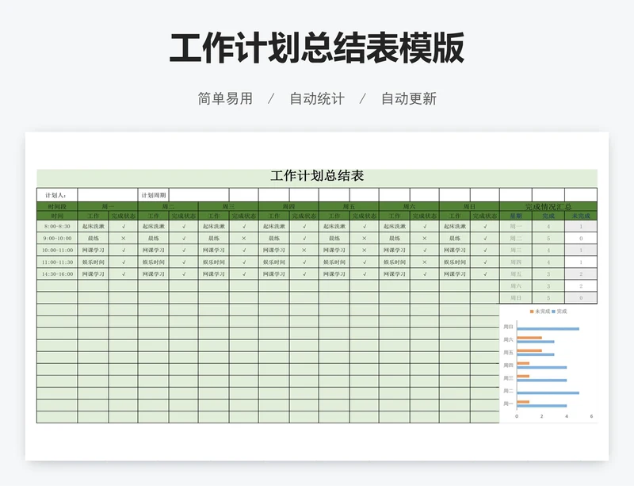Select the 周一 column header in schedule
Screen dimensions: 634x486
pyautogui.click(x=108, y=206)
